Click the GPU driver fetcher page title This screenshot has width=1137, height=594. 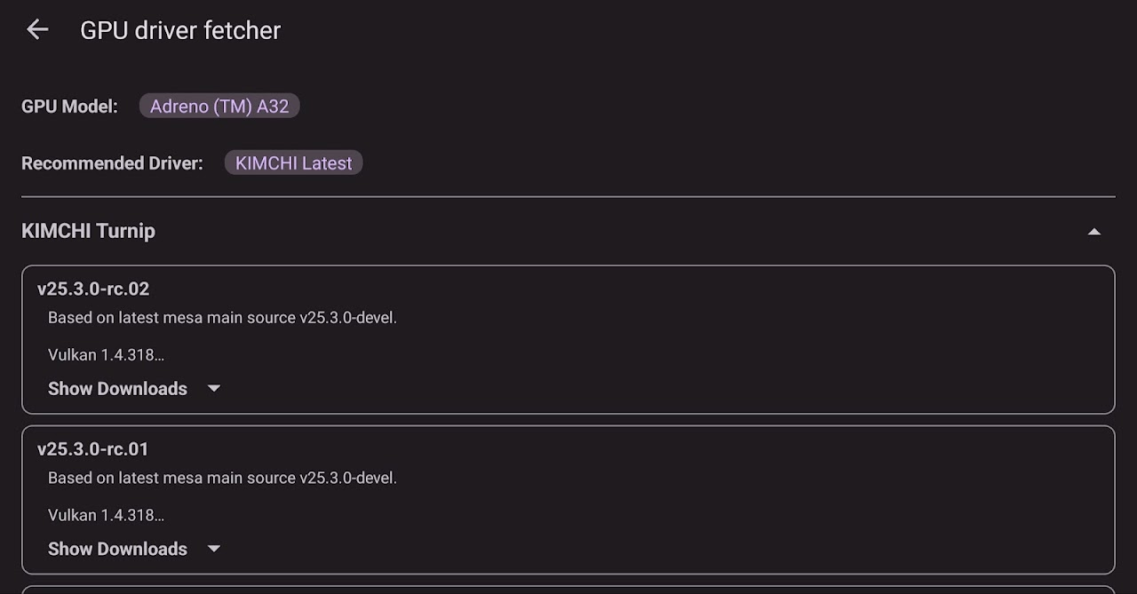[x=180, y=30]
